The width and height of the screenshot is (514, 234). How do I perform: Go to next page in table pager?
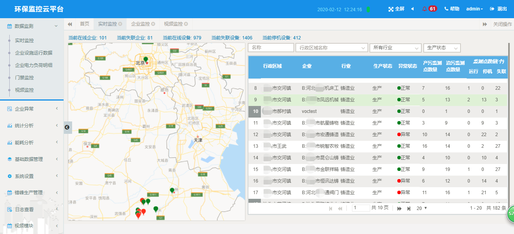pyautogui.click(x=399, y=208)
